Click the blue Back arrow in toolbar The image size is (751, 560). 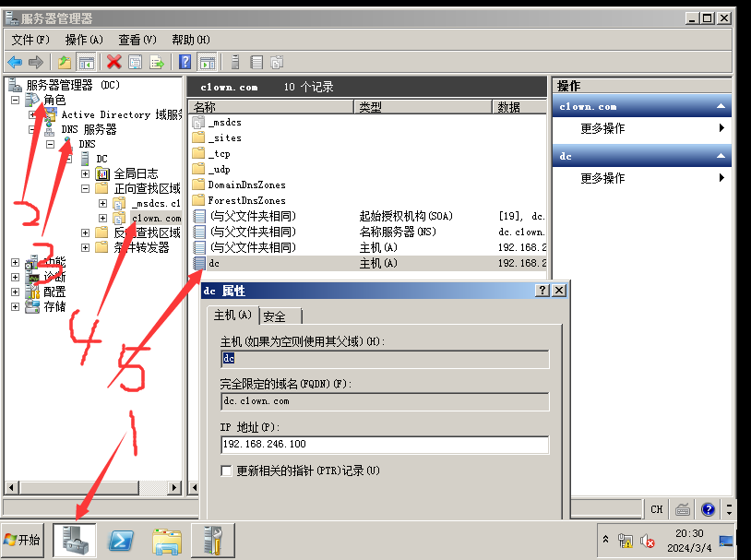[15, 62]
